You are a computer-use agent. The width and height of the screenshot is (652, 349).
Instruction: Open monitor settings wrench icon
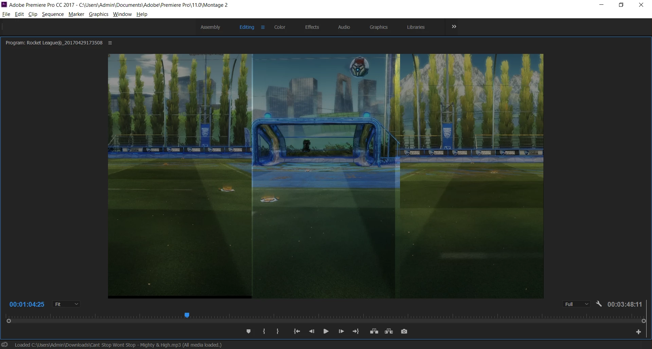click(599, 304)
